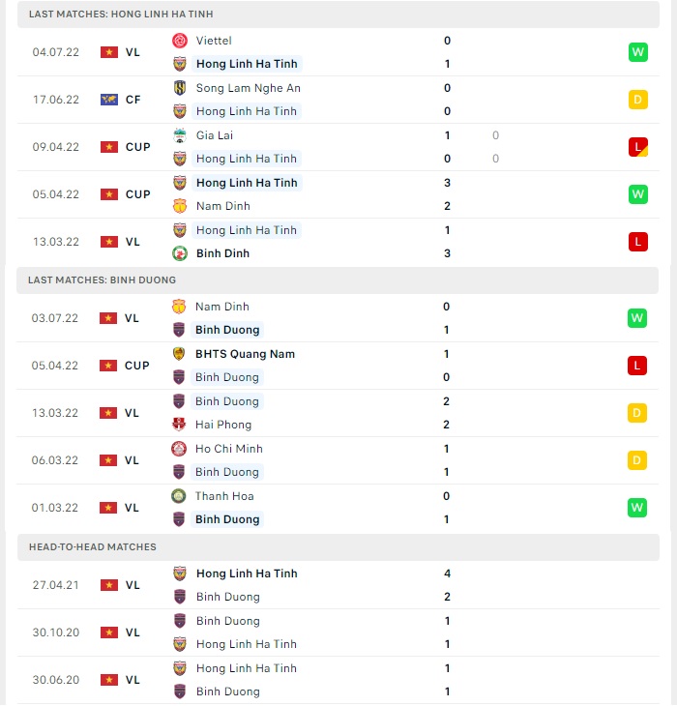677x706 pixels.
Task: Click the Gia Lai team logo
Action: point(180,135)
